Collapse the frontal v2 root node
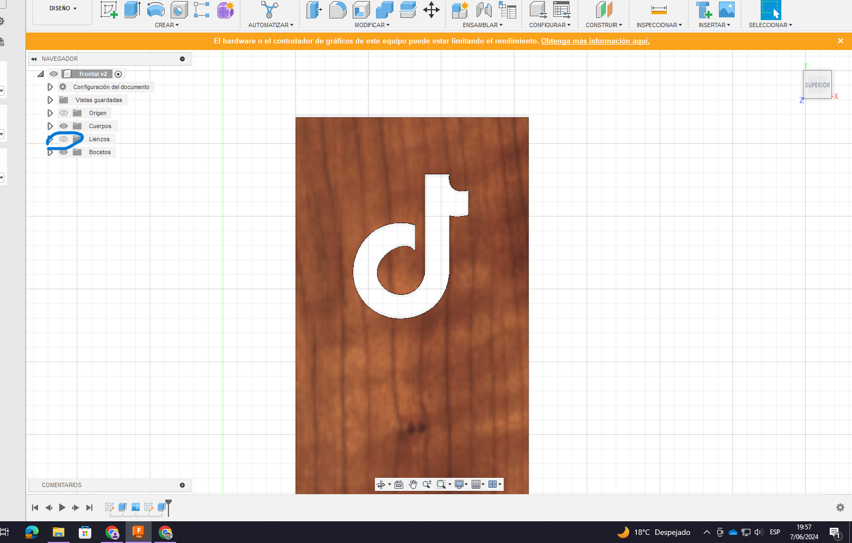Viewport: 852px width, 543px height. click(41, 74)
